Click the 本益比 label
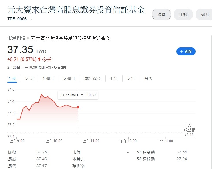Screen dimensions: 212x169 click(79, 159)
